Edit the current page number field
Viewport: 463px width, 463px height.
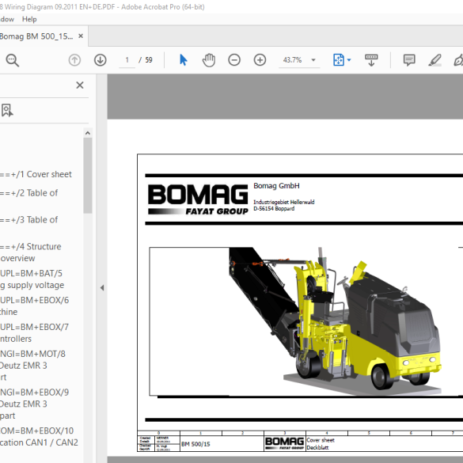coord(127,60)
